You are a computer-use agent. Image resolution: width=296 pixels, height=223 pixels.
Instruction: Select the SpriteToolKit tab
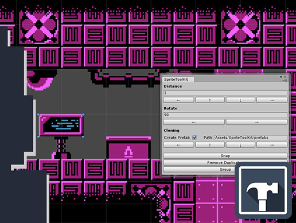[x=178, y=79]
